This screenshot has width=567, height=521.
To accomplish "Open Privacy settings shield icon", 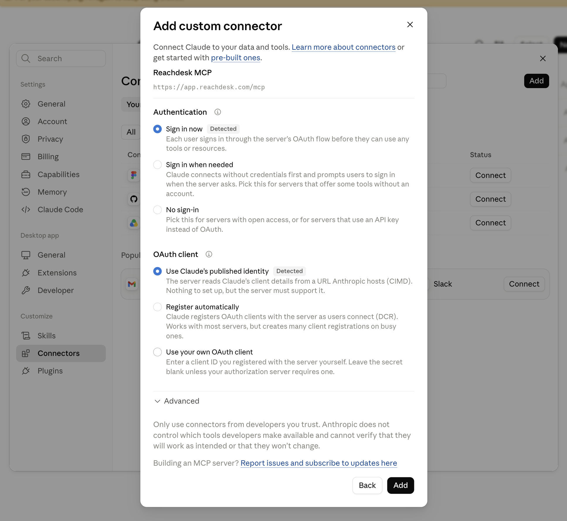I will coord(26,139).
